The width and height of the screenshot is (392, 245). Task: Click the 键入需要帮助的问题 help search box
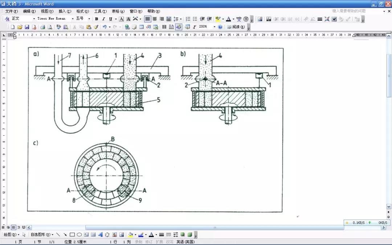(349, 11)
